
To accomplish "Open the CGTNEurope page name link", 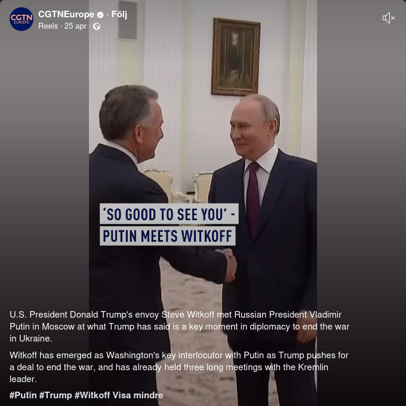I will 66,14.
